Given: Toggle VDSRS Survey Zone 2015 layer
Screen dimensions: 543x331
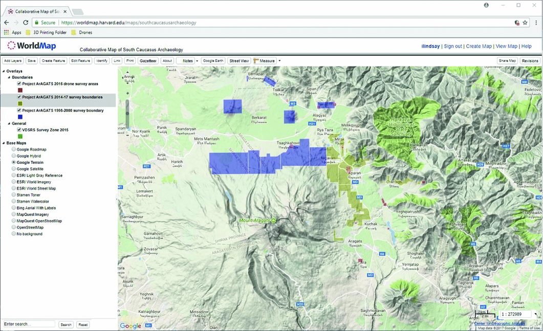Looking at the screenshot, I should [x=19, y=130].
